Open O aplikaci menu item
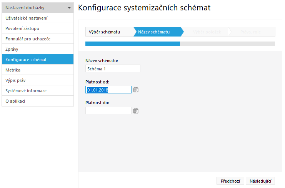 pyautogui.click(x=38, y=101)
